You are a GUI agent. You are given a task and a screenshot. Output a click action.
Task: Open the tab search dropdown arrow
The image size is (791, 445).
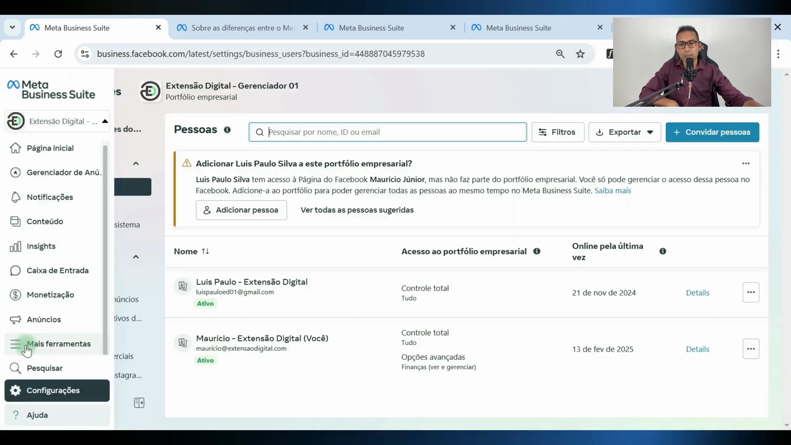pos(12,28)
